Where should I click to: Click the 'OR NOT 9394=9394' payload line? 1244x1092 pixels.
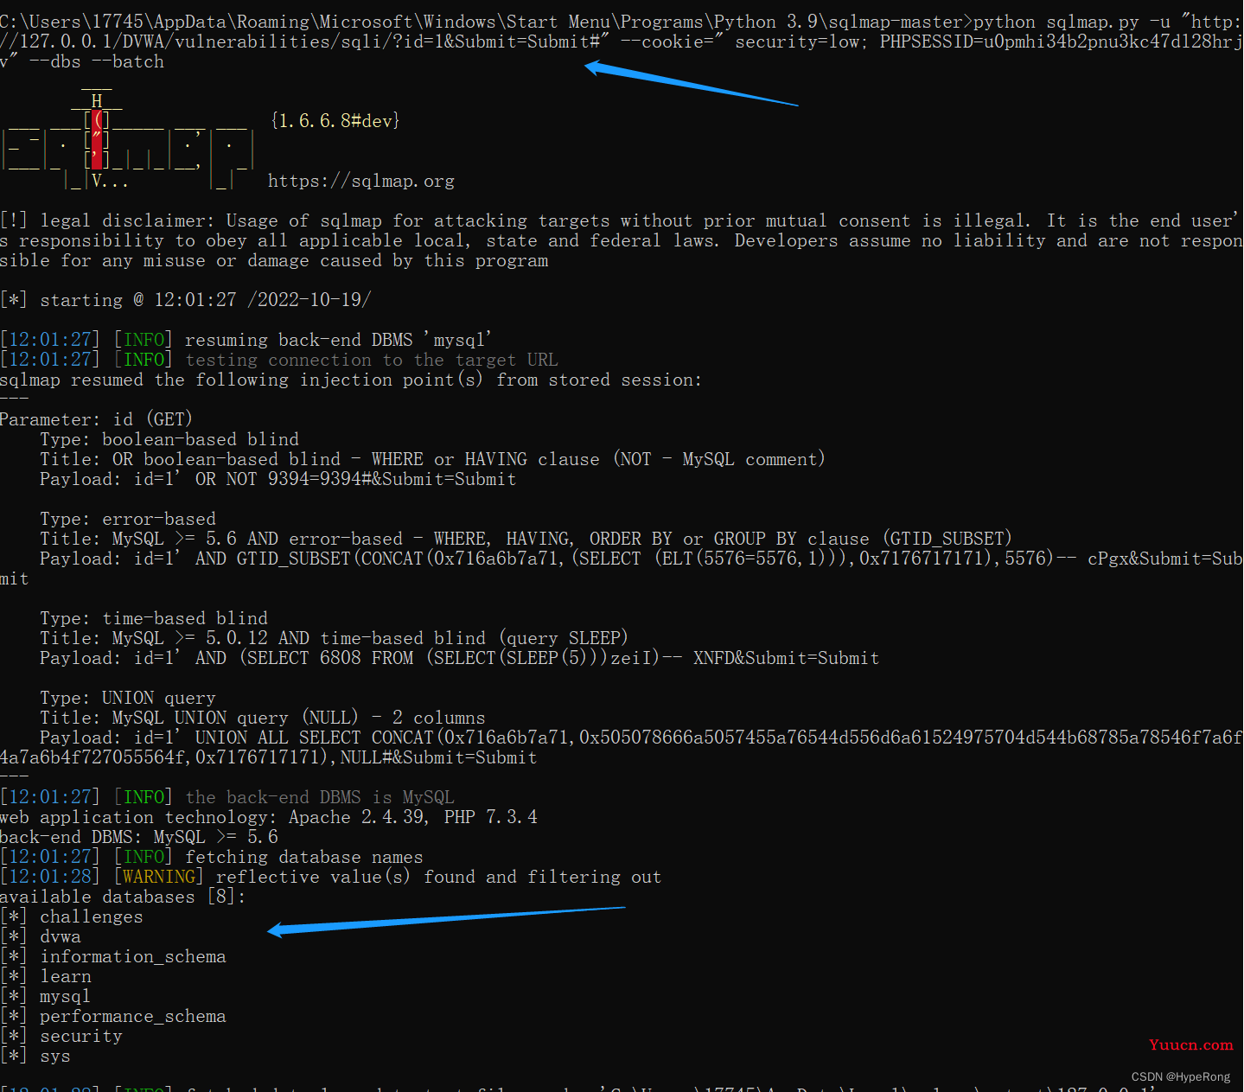tap(278, 479)
